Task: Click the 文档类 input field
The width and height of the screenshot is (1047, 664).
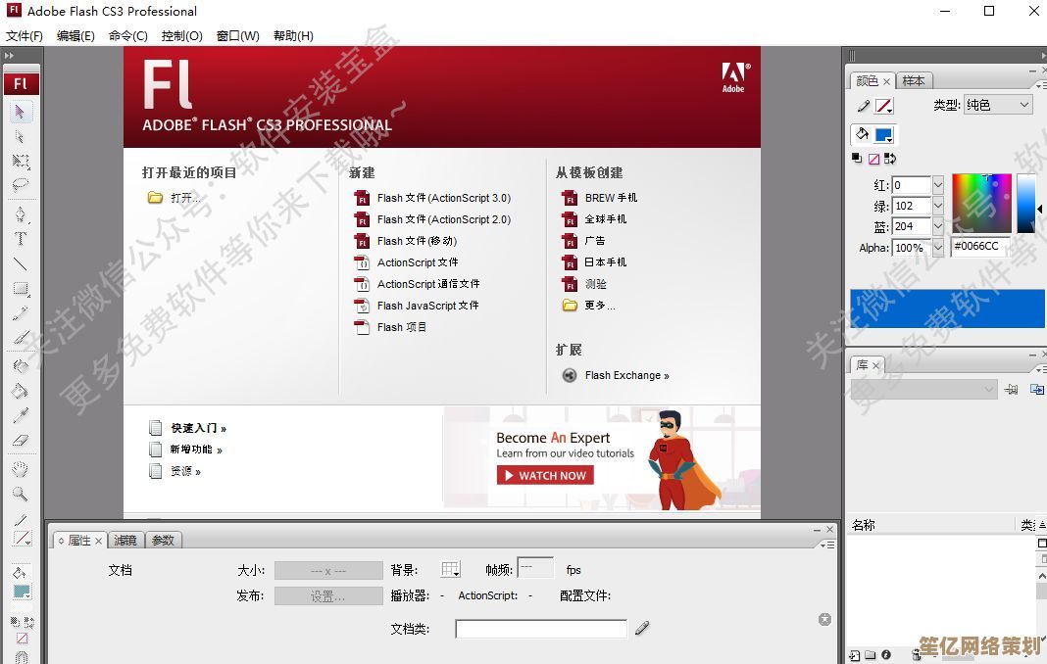Action: click(x=541, y=629)
